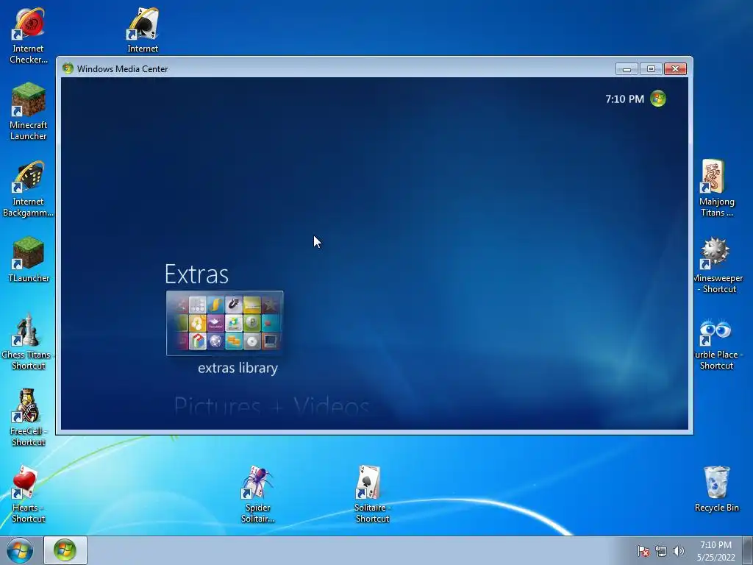This screenshot has width=753, height=565.
Task: Select the Spider Solitaire desktop icon
Action: [x=258, y=494]
